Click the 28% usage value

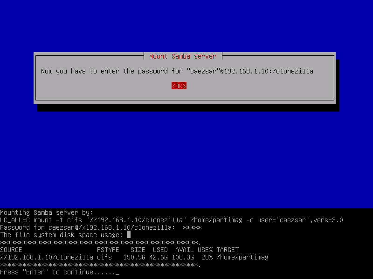(207, 258)
